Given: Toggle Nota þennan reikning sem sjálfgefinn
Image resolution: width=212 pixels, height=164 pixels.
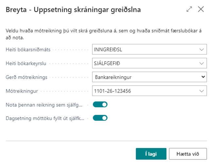Looking at the screenshot, I should 100,105.
